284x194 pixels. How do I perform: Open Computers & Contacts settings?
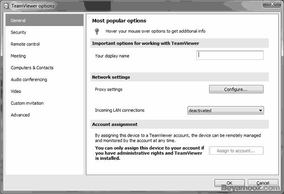[x=32, y=68]
